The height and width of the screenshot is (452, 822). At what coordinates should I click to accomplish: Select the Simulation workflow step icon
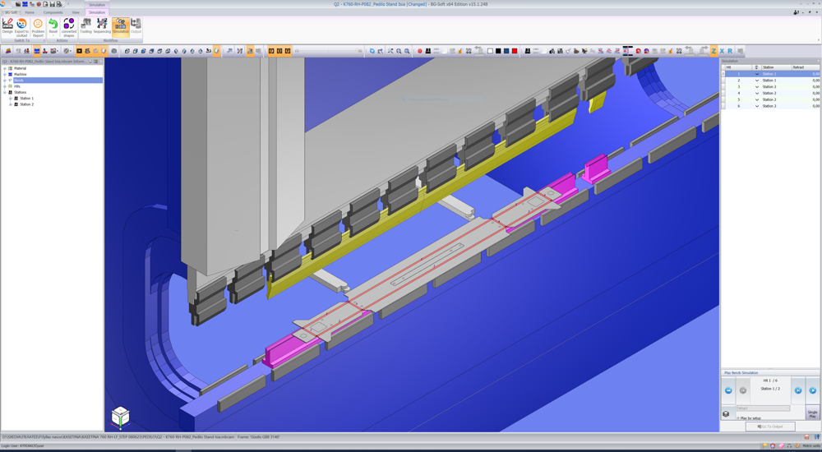(x=121, y=26)
